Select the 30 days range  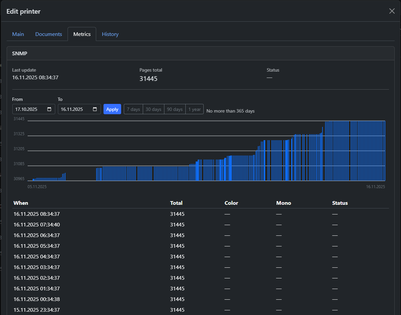coord(153,109)
